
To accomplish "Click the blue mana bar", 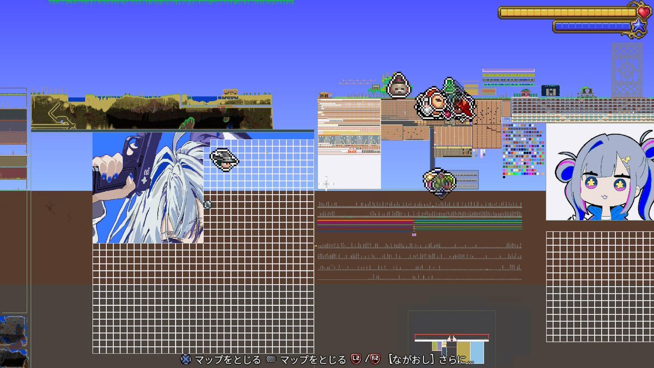I will click(x=592, y=26).
